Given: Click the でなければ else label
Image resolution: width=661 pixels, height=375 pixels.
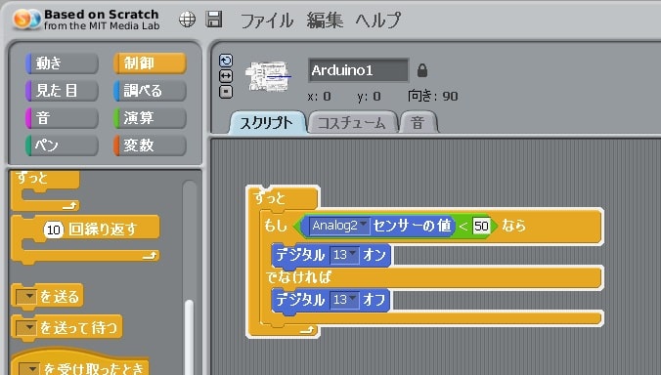Looking at the screenshot, I should pyautogui.click(x=298, y=277).
